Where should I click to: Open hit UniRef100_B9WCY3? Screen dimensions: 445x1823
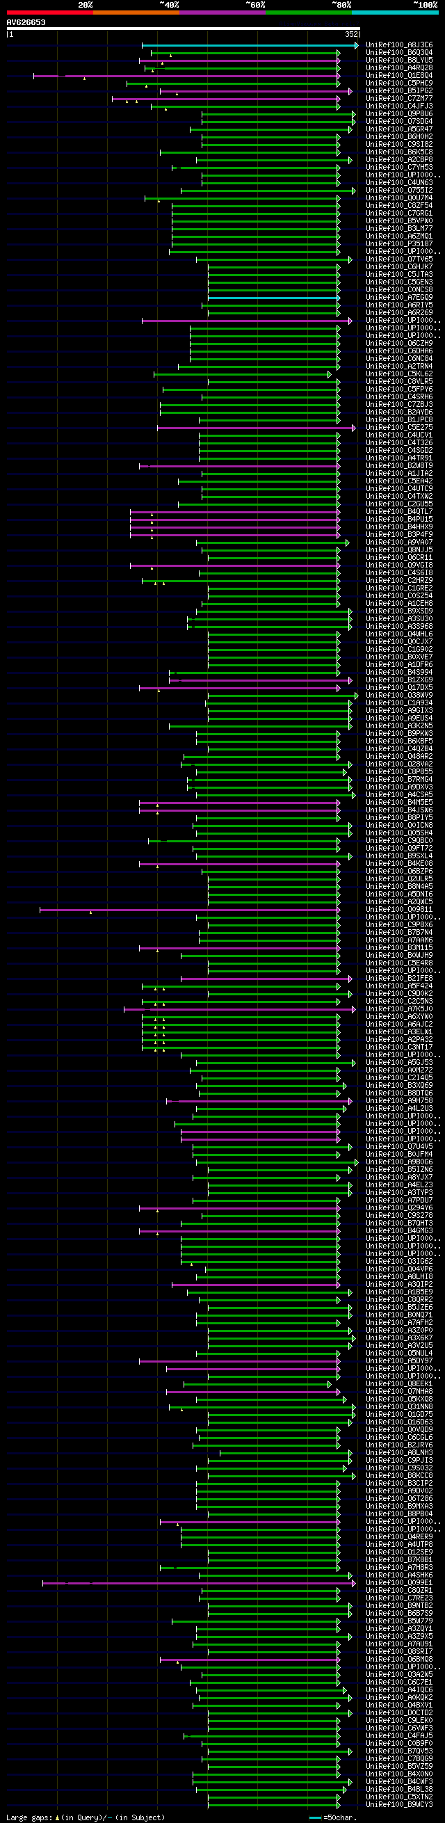pyautogui.click(x=400, y=1806)
